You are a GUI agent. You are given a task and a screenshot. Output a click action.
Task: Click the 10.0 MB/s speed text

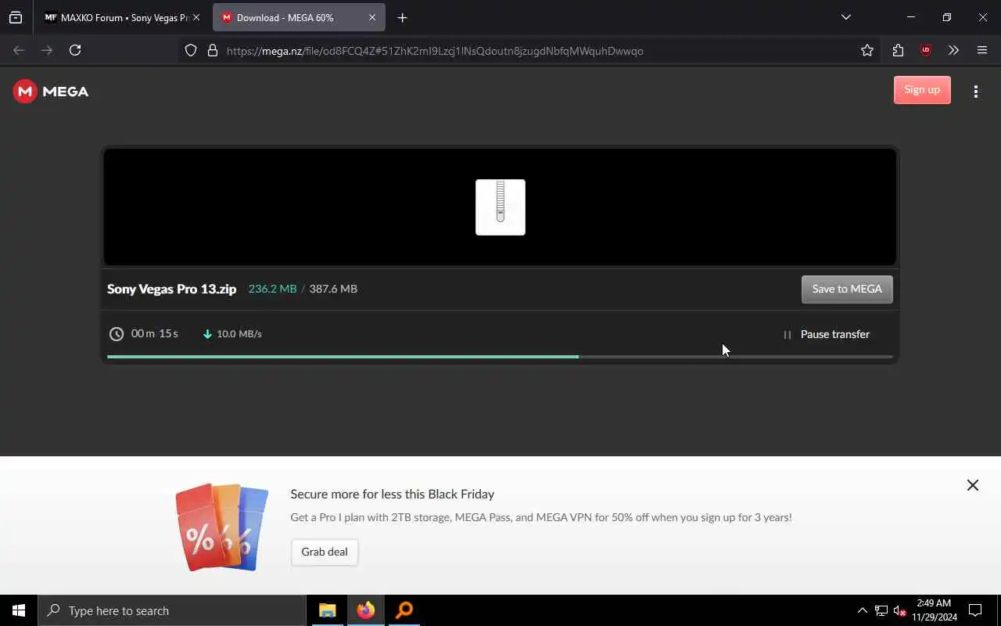239,334
